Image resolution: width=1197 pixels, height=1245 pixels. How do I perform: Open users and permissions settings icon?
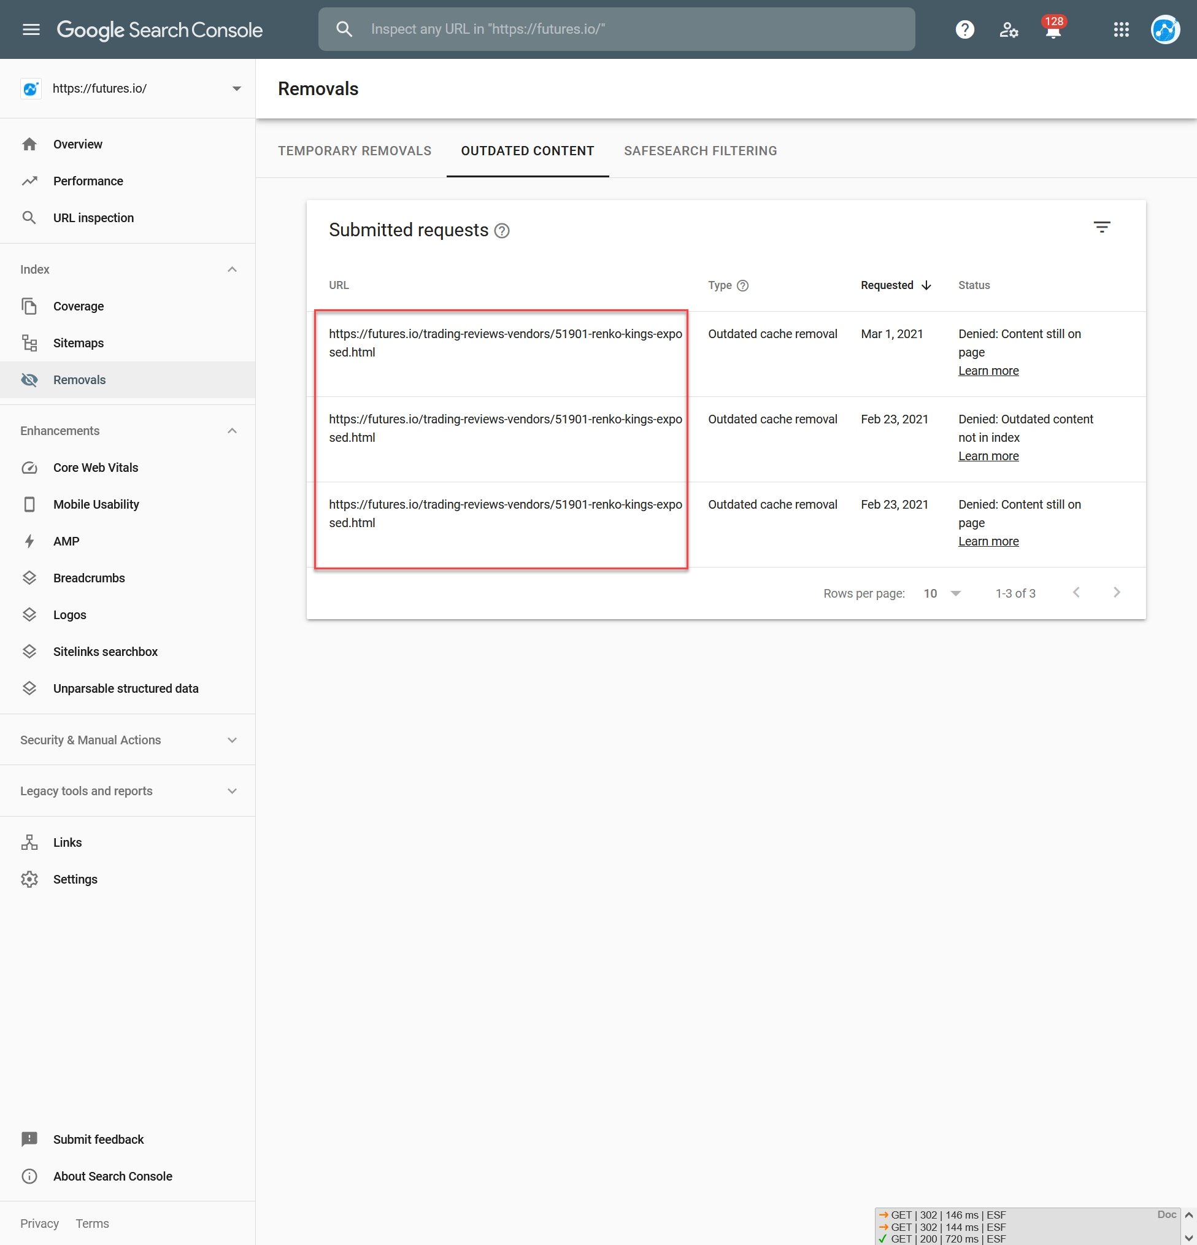tap(1009, 29)
